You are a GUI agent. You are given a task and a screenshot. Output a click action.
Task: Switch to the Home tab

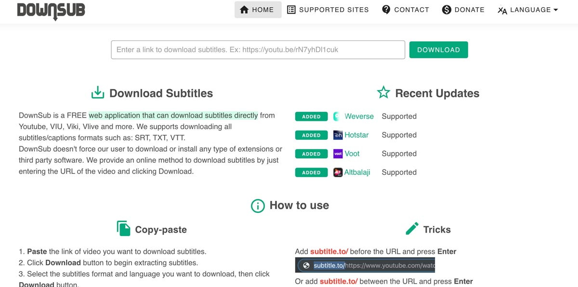[258, 9]
